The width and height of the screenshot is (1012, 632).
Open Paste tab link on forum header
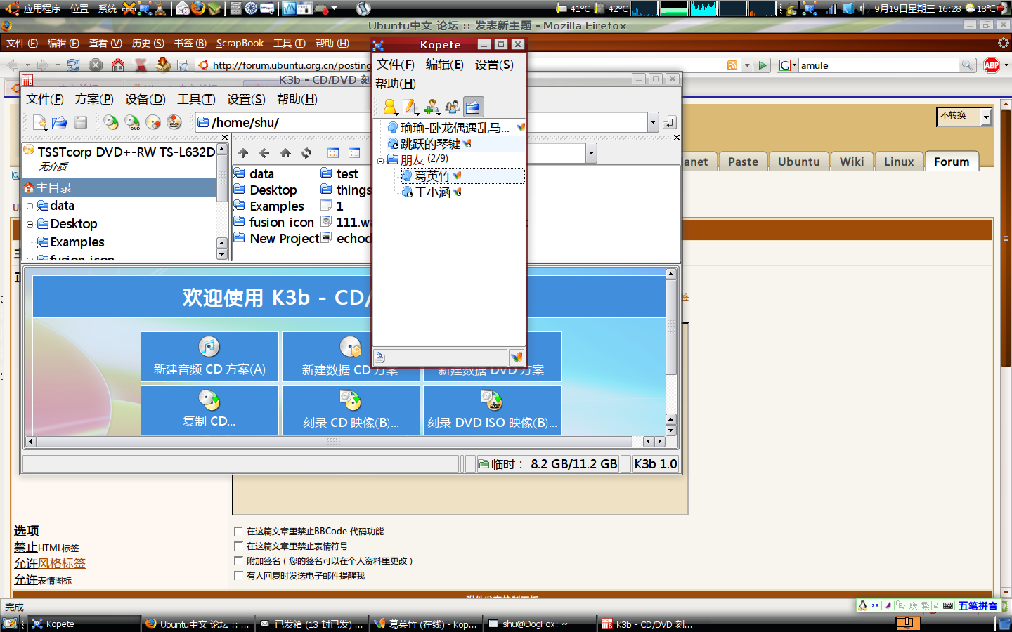click(744, 162)
